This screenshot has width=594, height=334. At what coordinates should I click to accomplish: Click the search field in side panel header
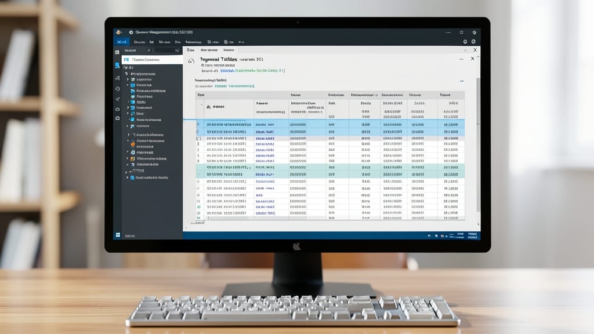click(166, 50)
